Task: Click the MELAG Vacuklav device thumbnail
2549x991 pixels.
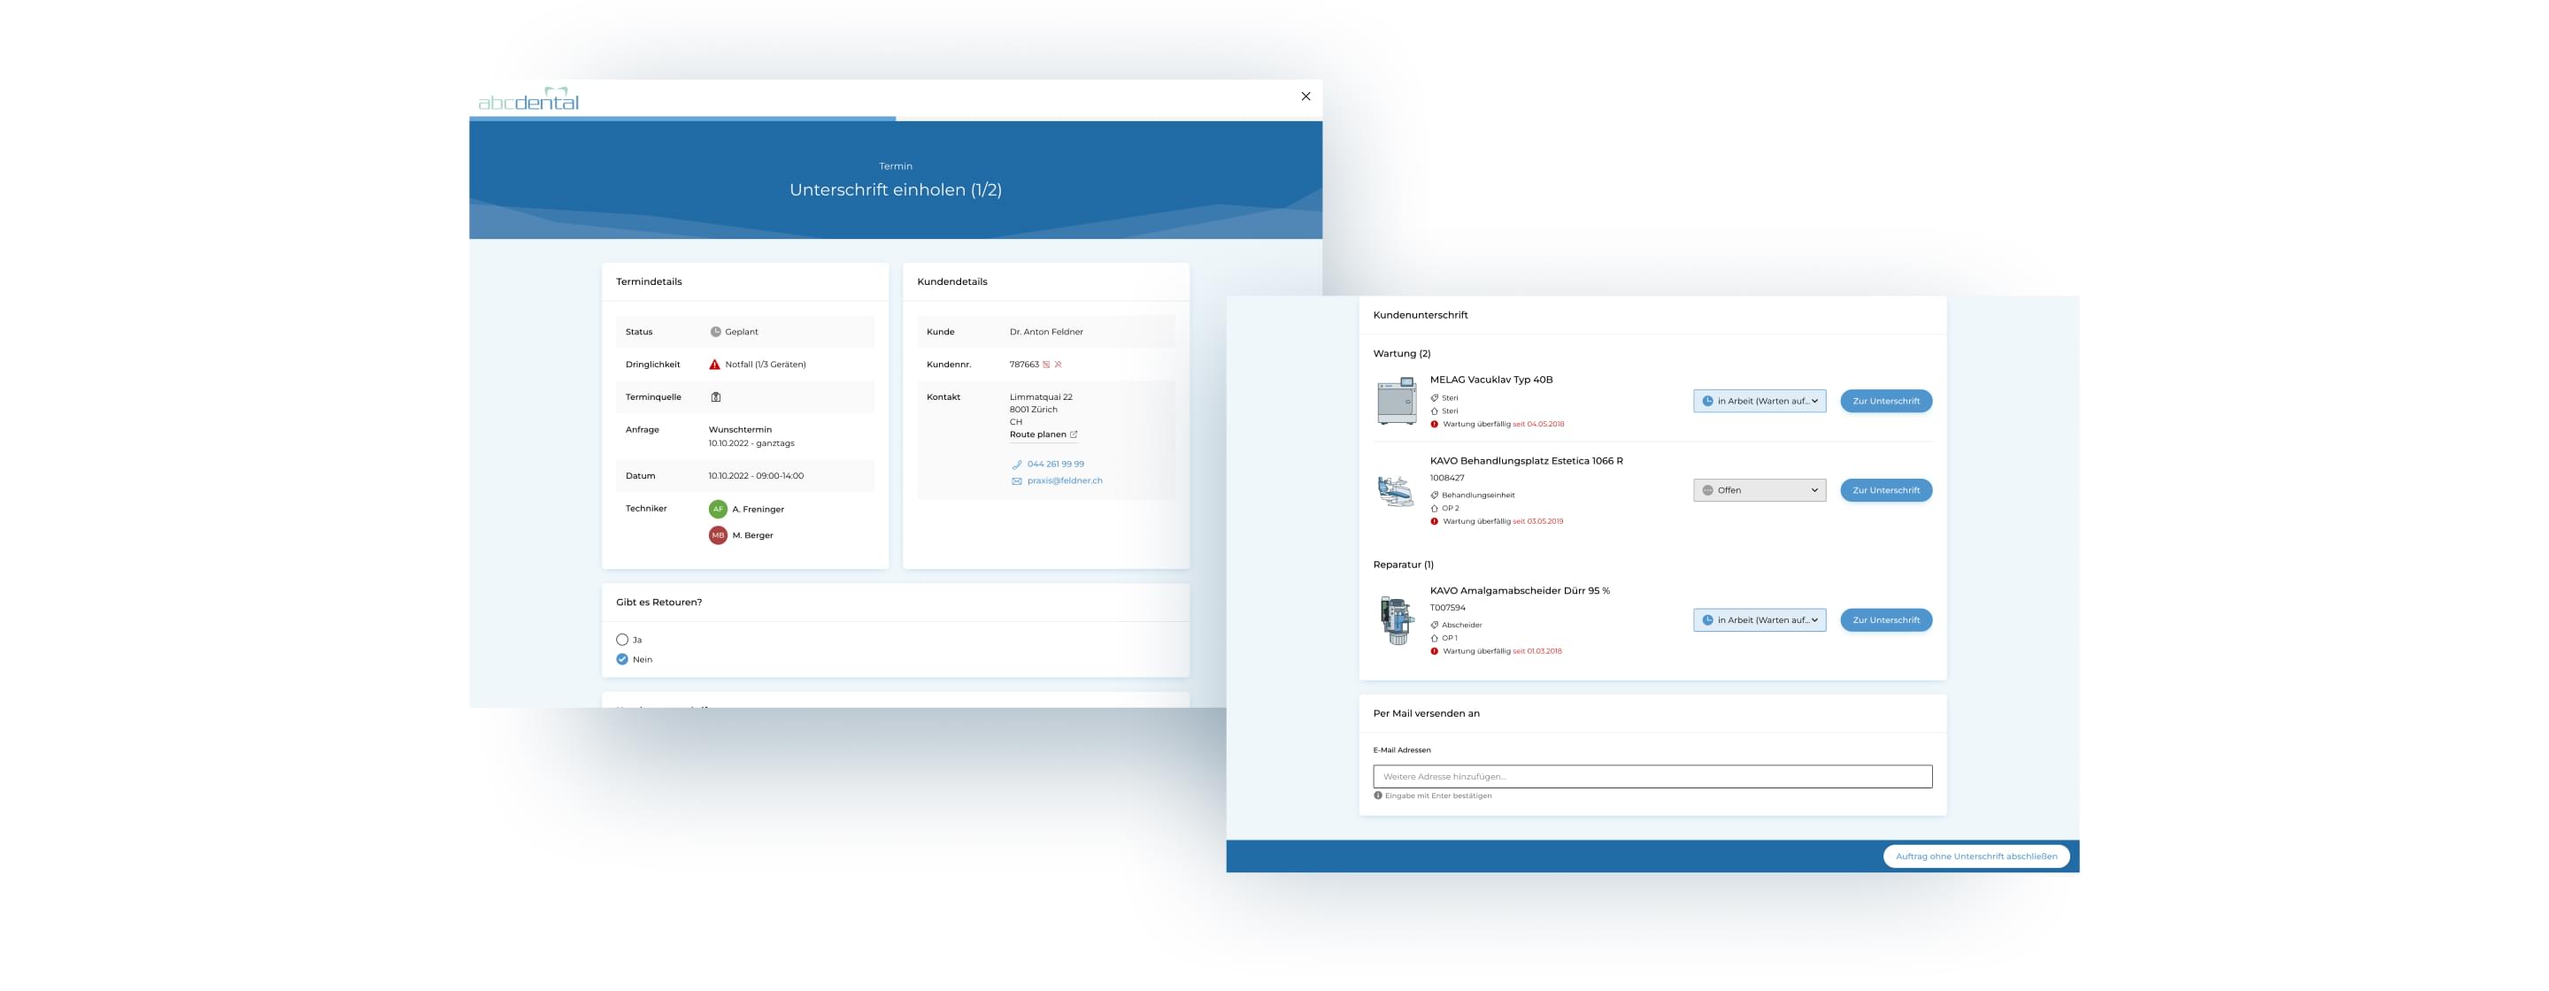Action: click(x=1397, y=402)
